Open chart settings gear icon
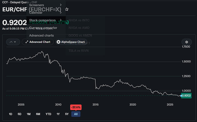This screenshot has width=197, height=122. [186, 42]
